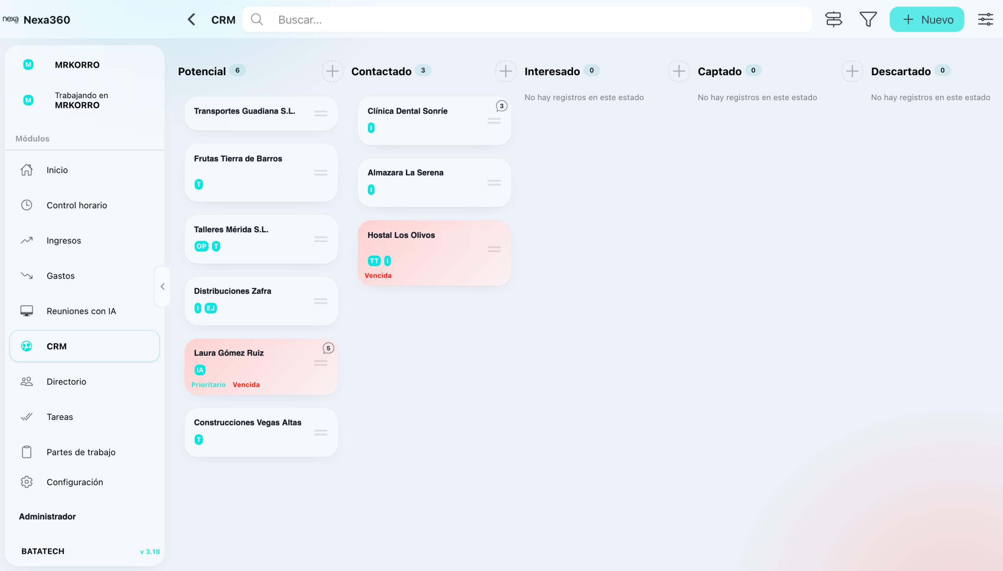The height and width of the screenshot is (571, 1003).
Task: Click drag handle on Laura Gómez Ruiz card
Action: [x=321, y=363]
